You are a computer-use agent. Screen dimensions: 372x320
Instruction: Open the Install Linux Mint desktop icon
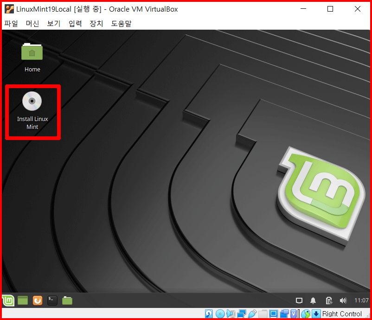[32, 111]
